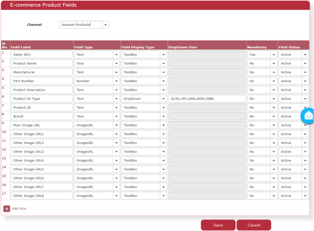Open the Channel dropdown arrow
This screenshot has width=314, height=231.
(x=105, y=25)
